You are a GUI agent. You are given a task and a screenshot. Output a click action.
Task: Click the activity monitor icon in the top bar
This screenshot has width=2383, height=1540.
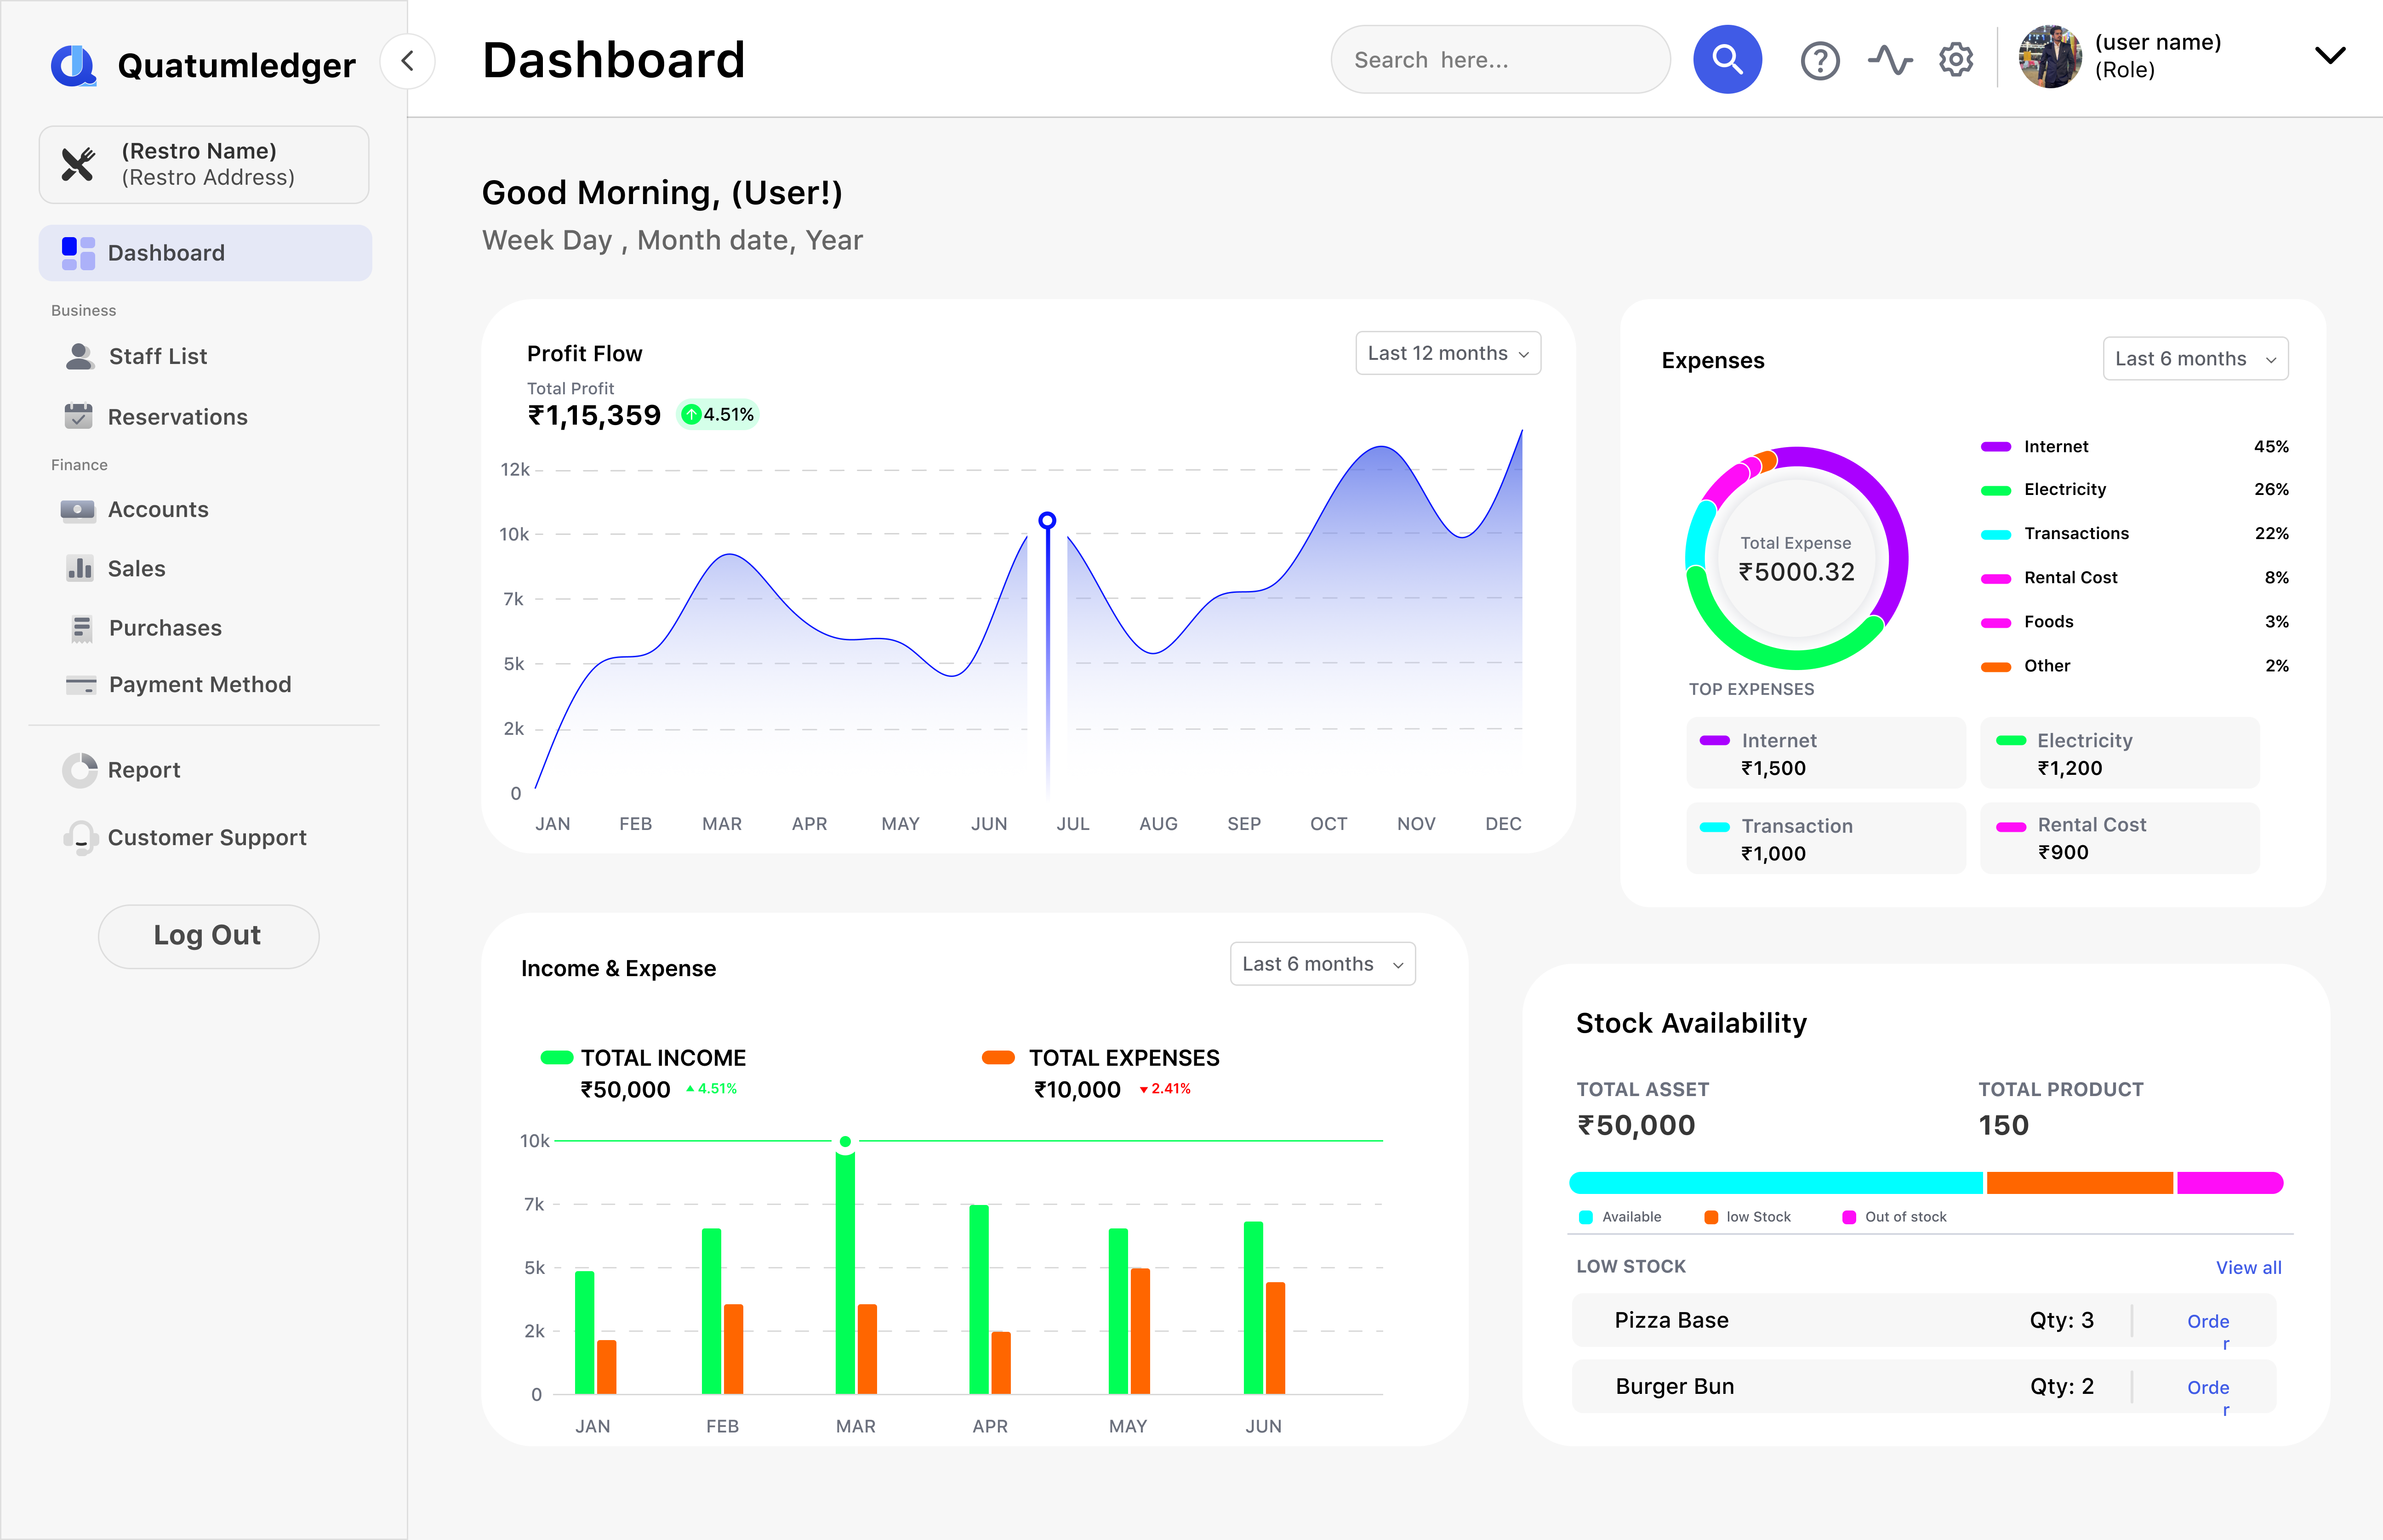pos(1890,60)
